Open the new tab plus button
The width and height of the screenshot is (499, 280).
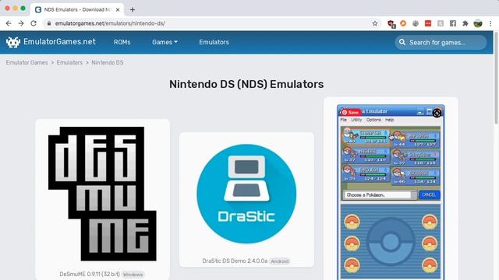click(x=133, y=9)
